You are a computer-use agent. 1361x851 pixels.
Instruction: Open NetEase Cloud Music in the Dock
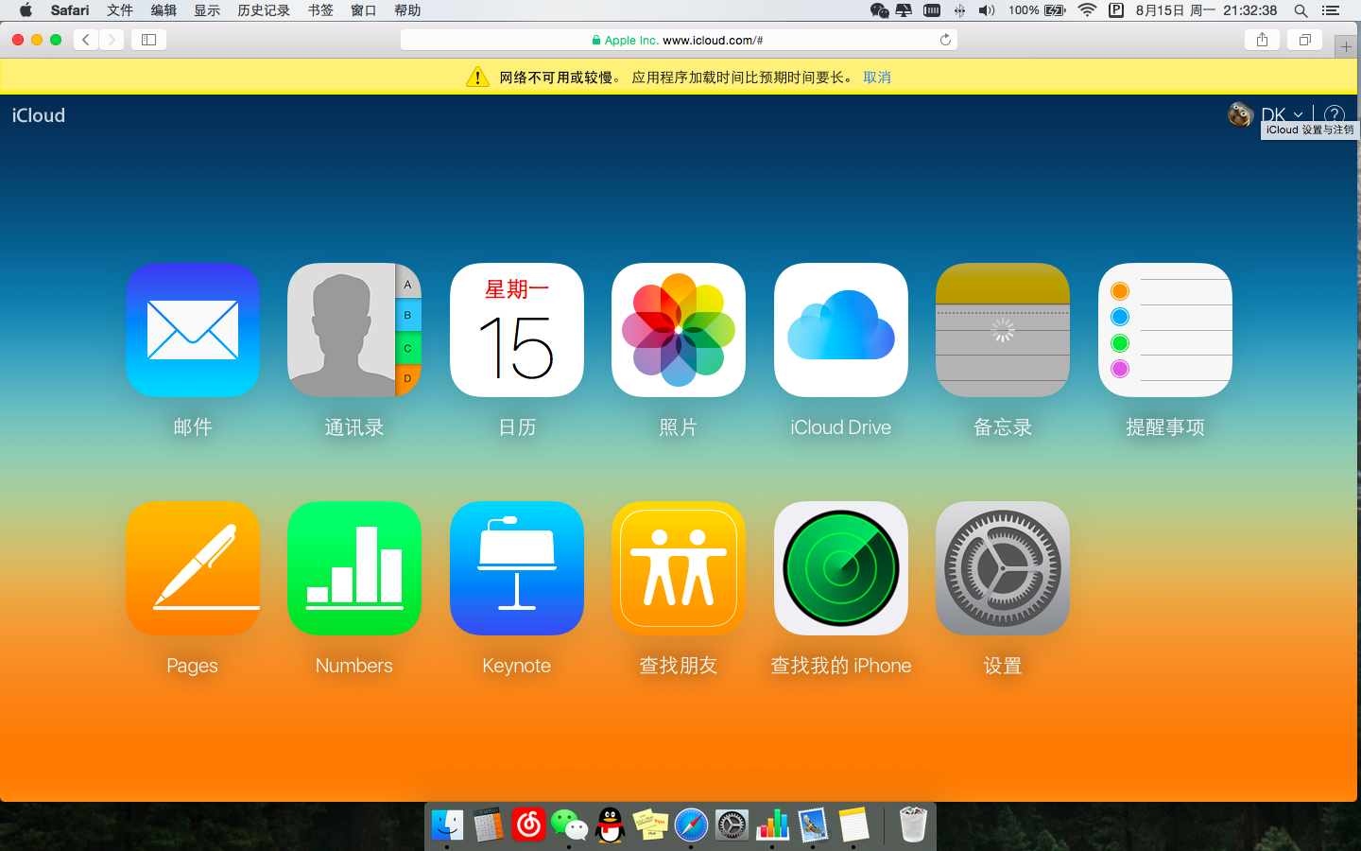(x=528, y=825)
